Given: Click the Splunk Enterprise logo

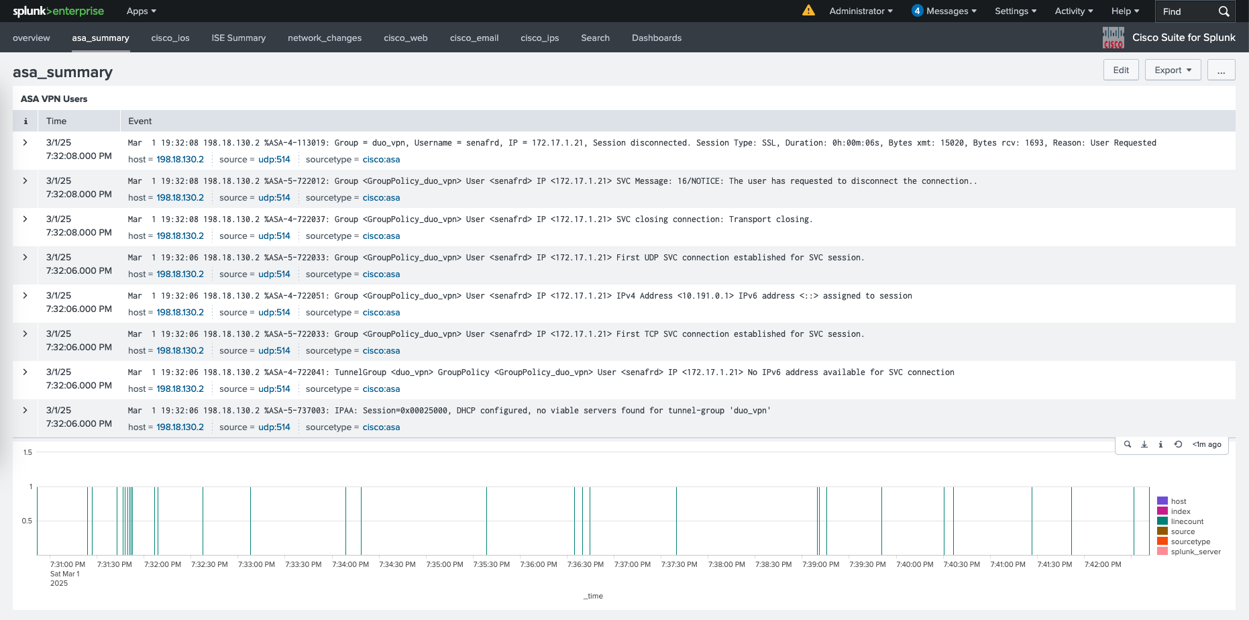Looking at the screenshot, I should (x=58, y=11).
